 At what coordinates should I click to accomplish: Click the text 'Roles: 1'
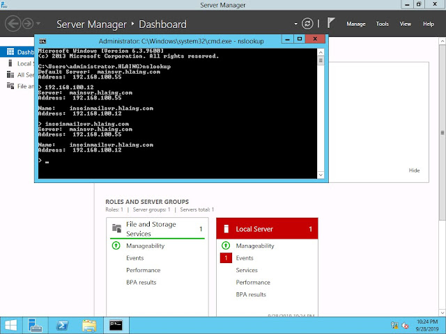(x=114, y=209)
